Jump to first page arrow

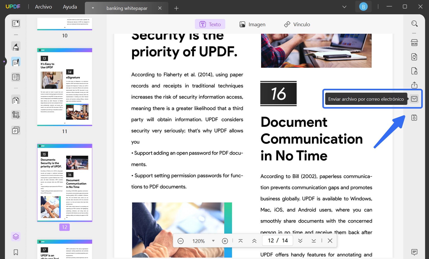pos(240,241)
